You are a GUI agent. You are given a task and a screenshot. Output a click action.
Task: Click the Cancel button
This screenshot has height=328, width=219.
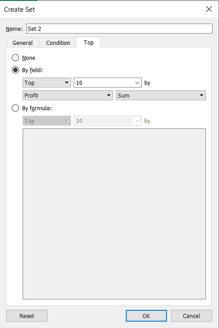click(x=191, y=316)
